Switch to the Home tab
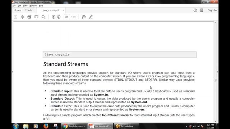 [x=18, y=10]
